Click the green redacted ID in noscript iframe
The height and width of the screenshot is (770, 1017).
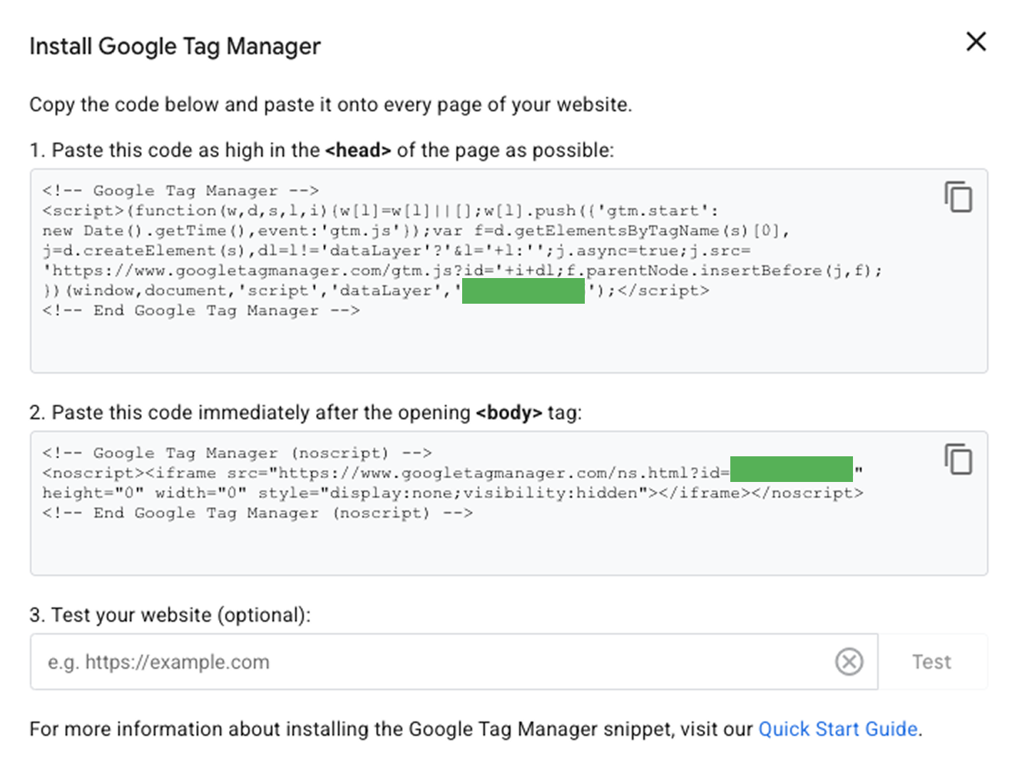coord(791,470)
